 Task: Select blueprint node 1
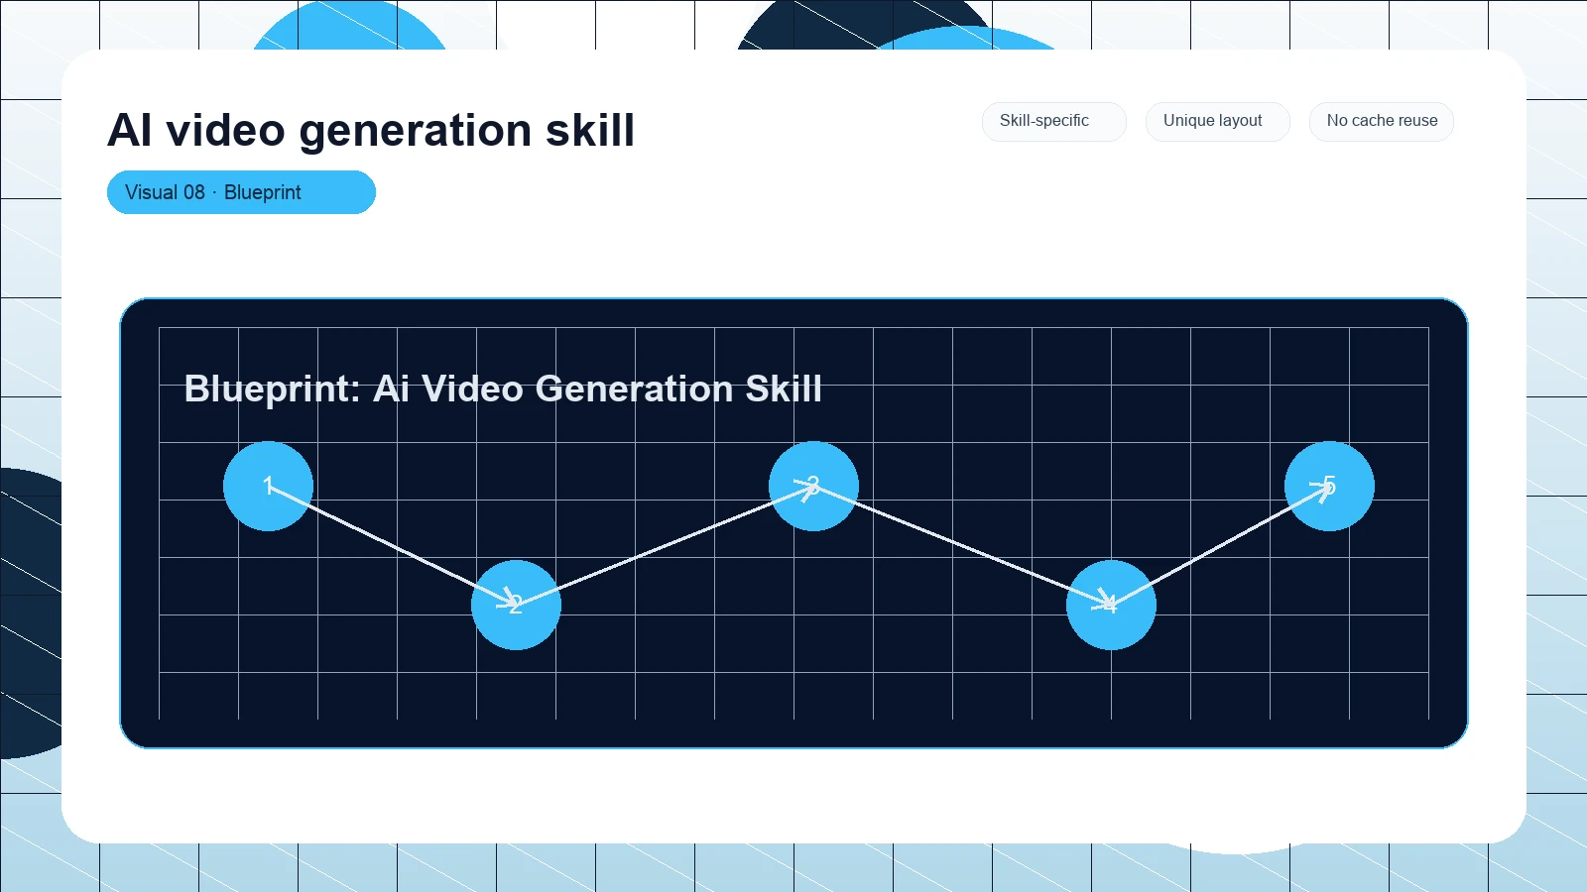point(268,486)
